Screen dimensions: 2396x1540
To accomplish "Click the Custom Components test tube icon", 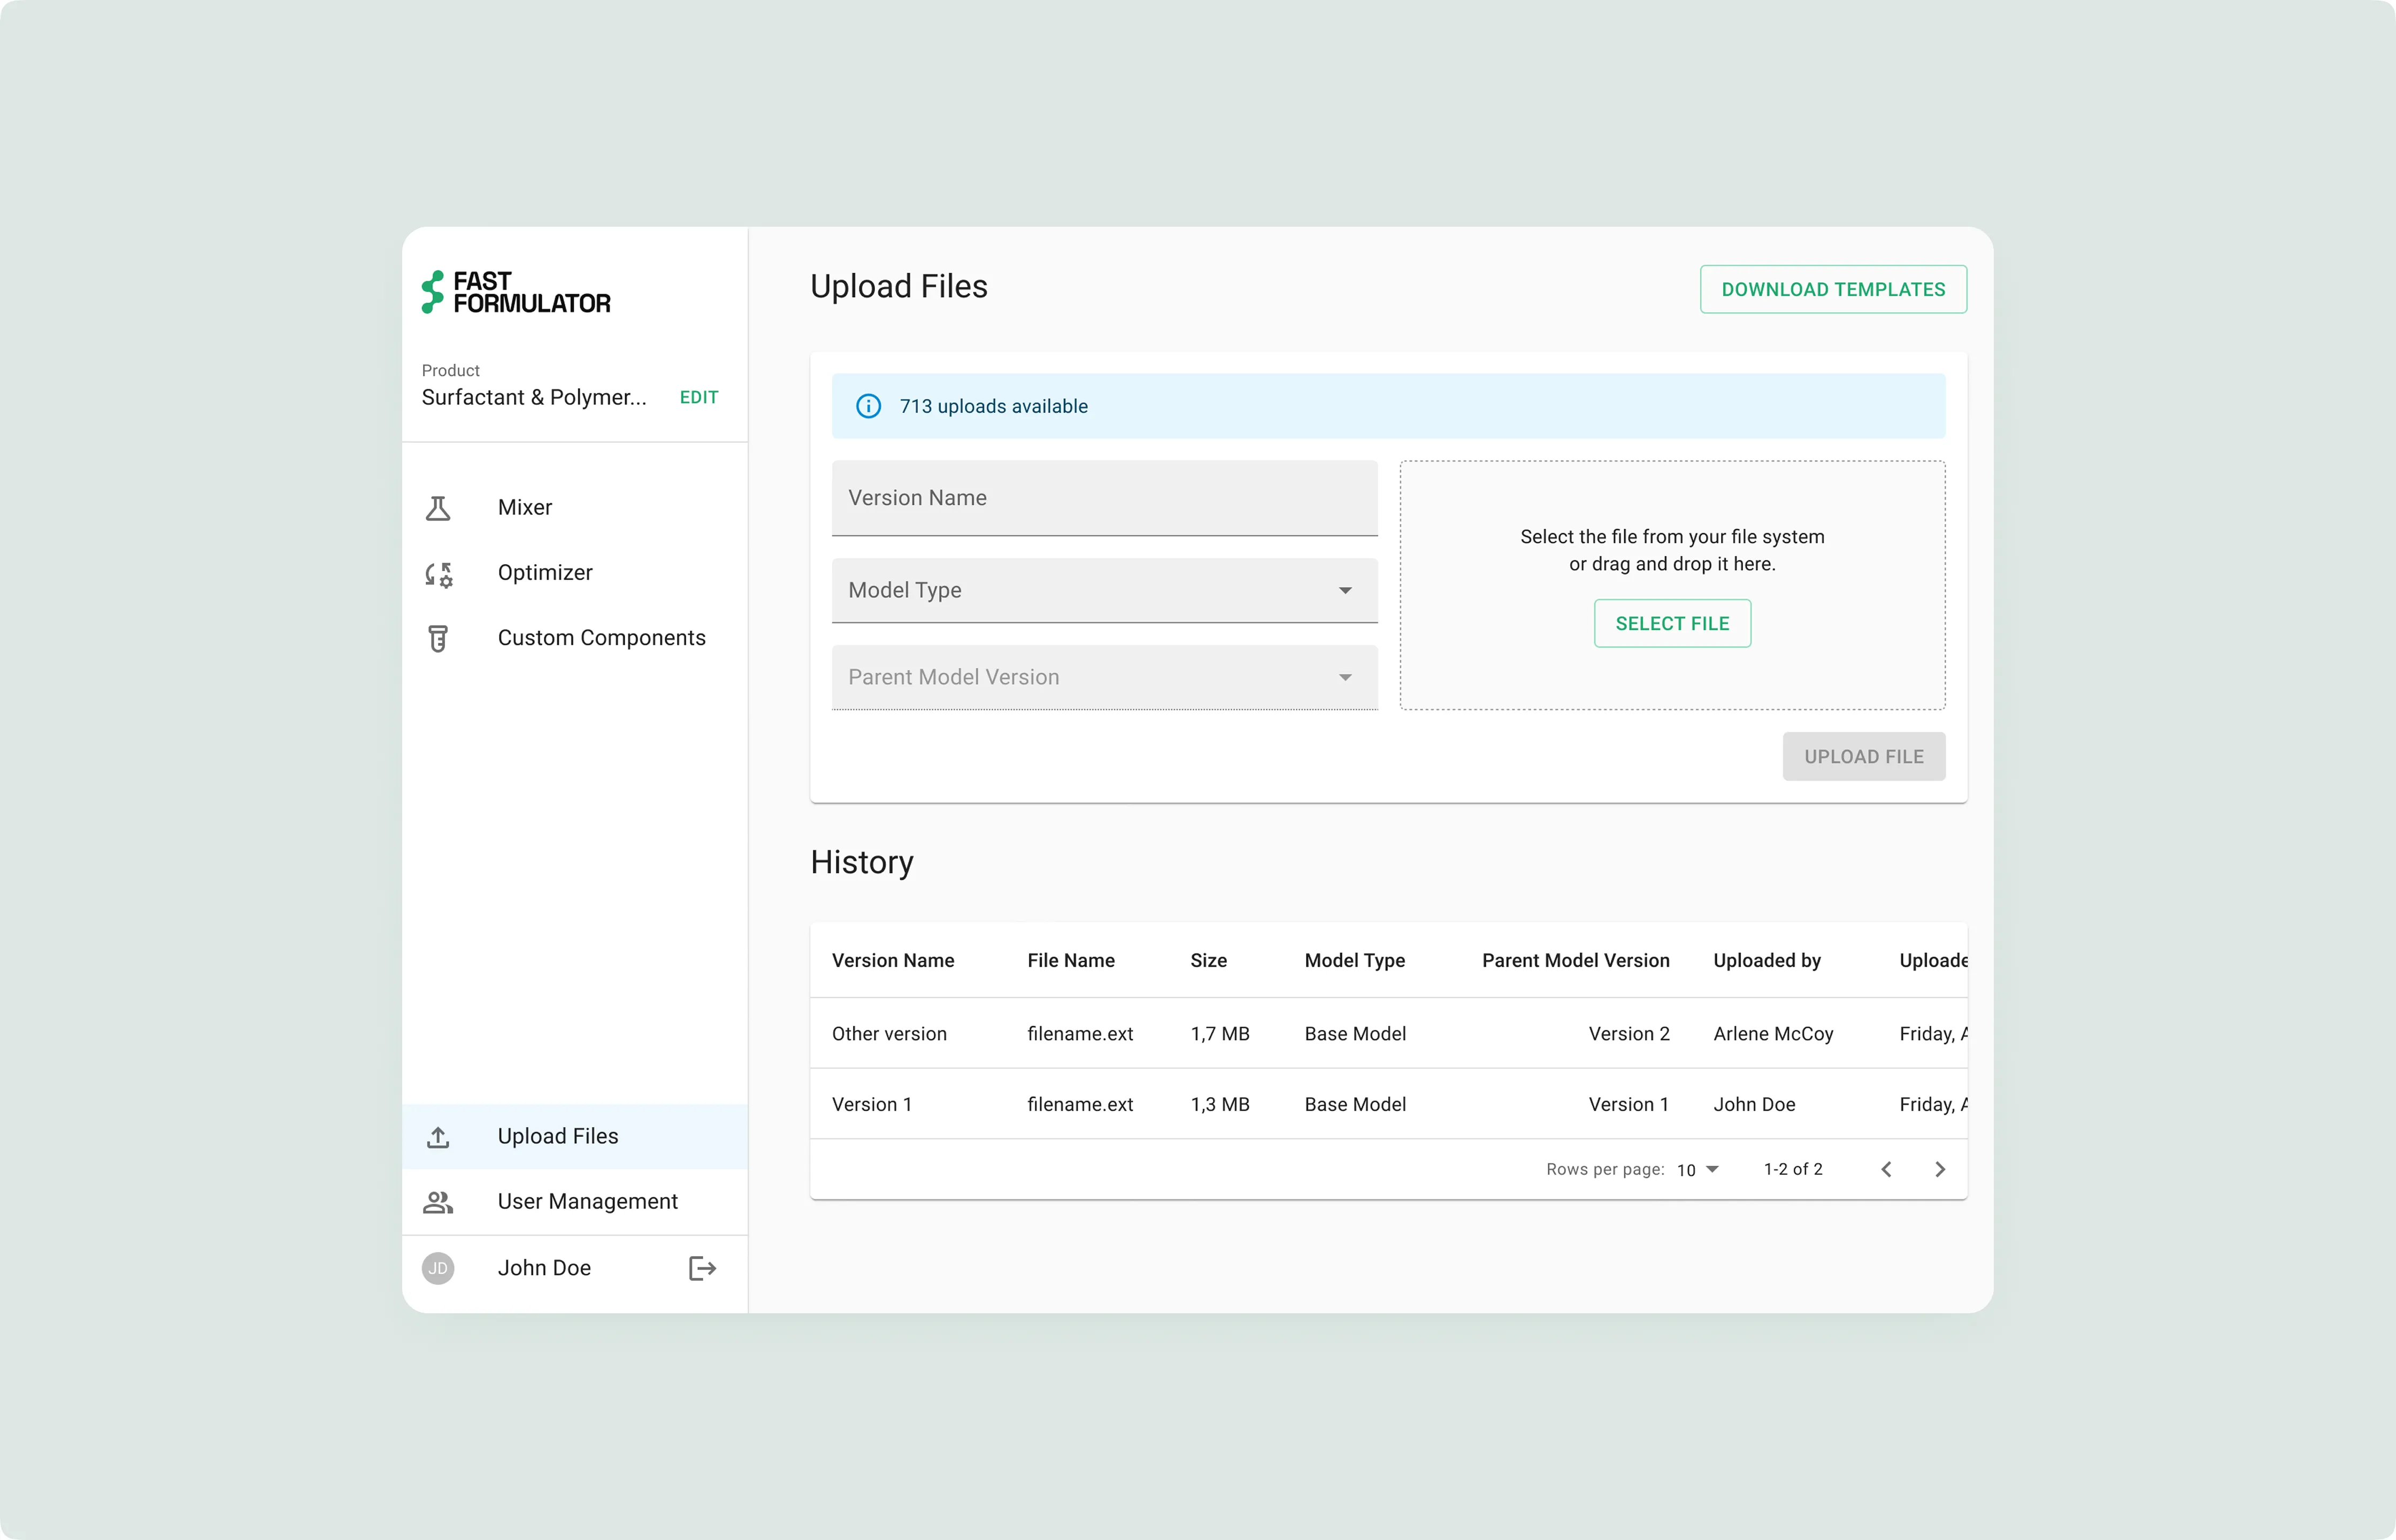I will point(438,638).
